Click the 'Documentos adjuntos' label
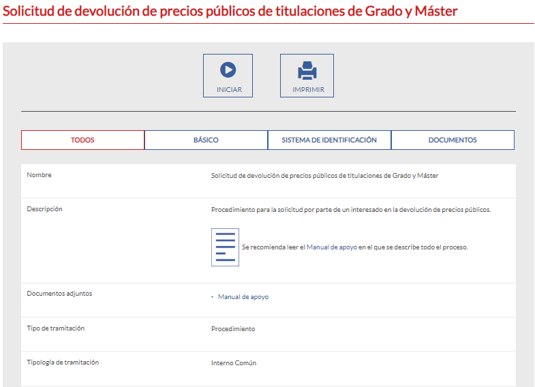 coord(59,294)
